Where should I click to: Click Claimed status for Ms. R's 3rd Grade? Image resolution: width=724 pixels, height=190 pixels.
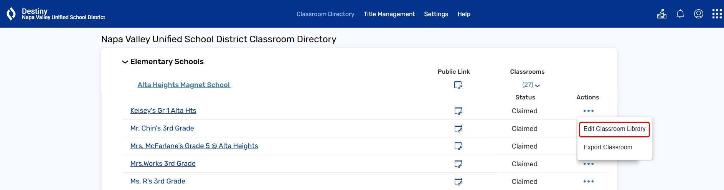pos(524,182)
